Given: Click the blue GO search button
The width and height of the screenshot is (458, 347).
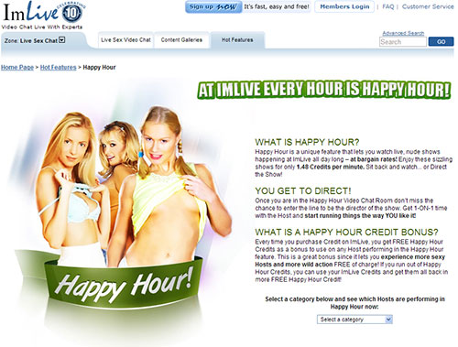Looking at the screenshot, I should tap(441, 42).
